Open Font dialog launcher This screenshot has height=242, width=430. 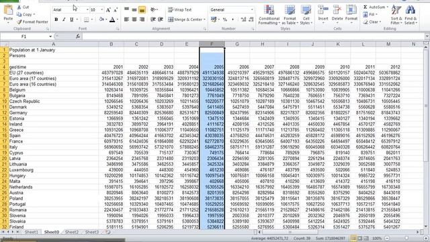(x=118, y=29)
